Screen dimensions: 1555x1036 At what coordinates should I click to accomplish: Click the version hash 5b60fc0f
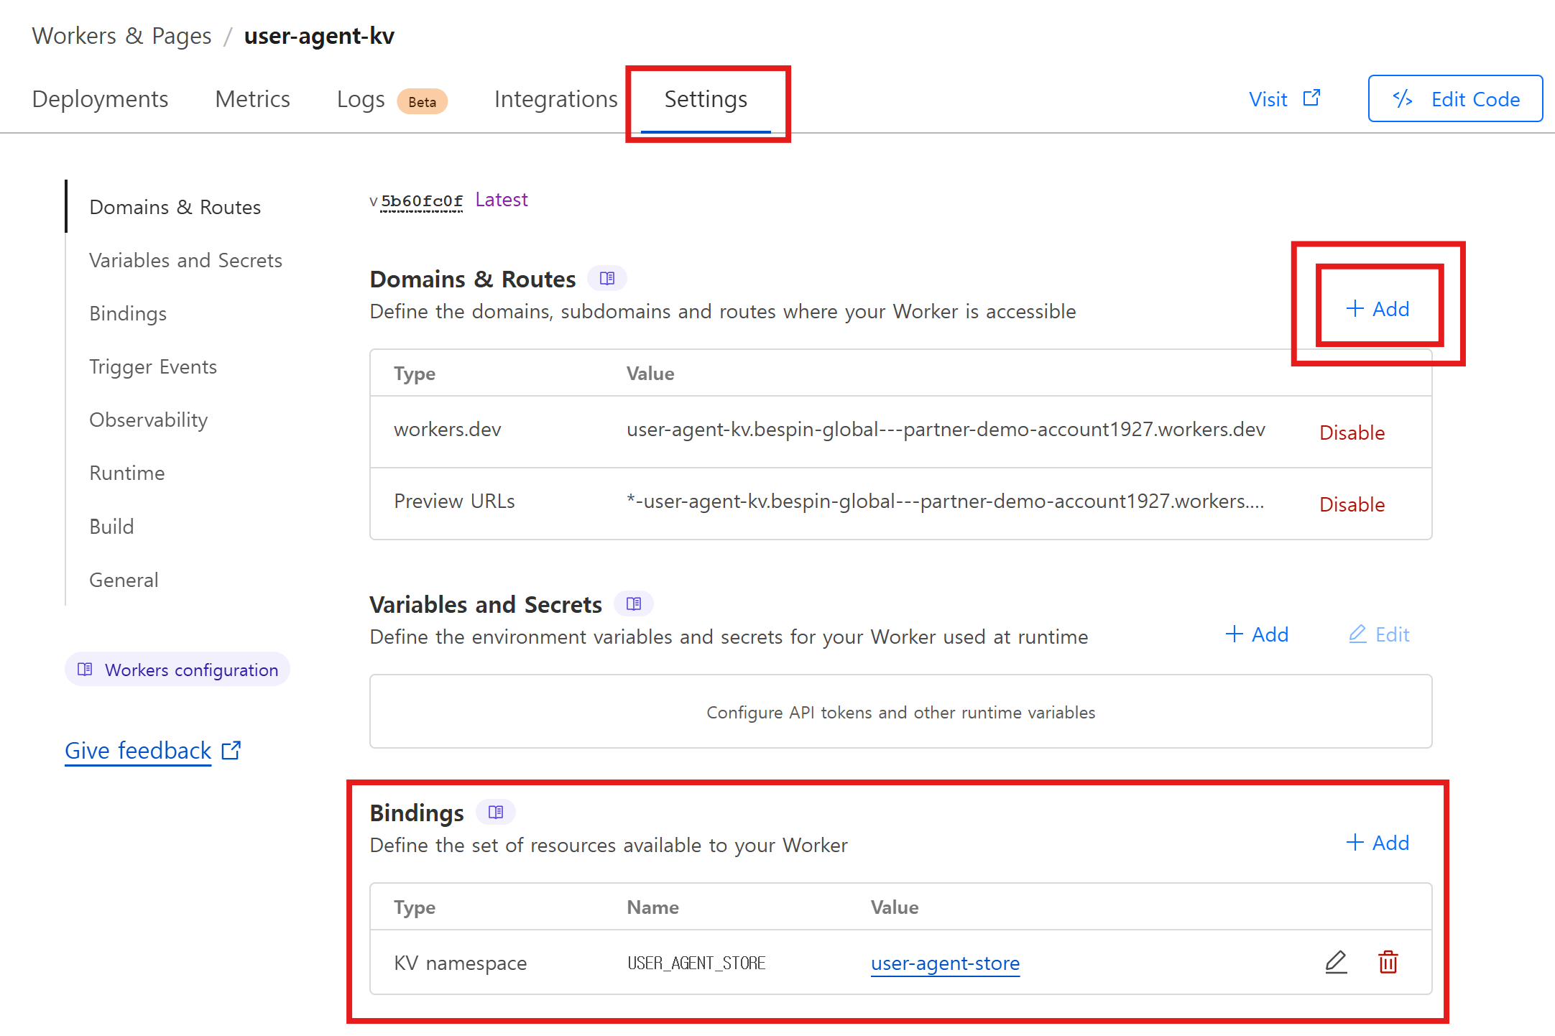tap(422, 200)
